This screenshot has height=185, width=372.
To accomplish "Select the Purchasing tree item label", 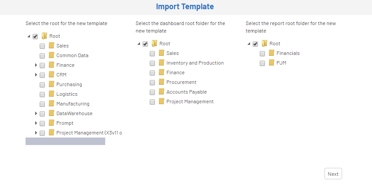I will [69, 84].
